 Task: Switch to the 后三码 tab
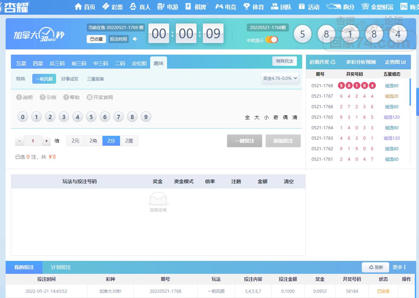[57, 63]
